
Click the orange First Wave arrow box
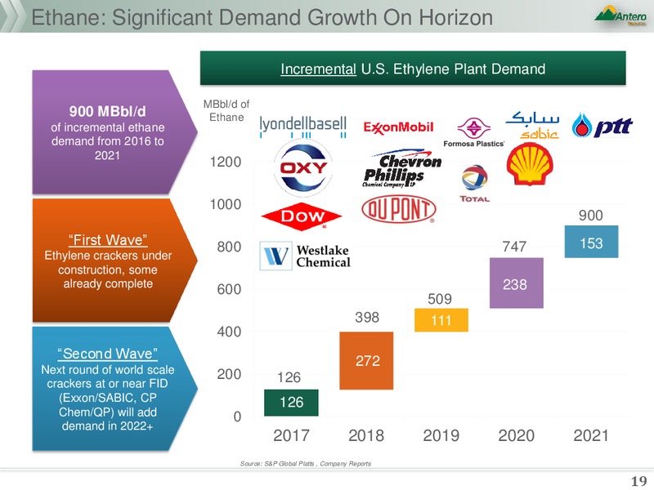(x=114, y=260)
